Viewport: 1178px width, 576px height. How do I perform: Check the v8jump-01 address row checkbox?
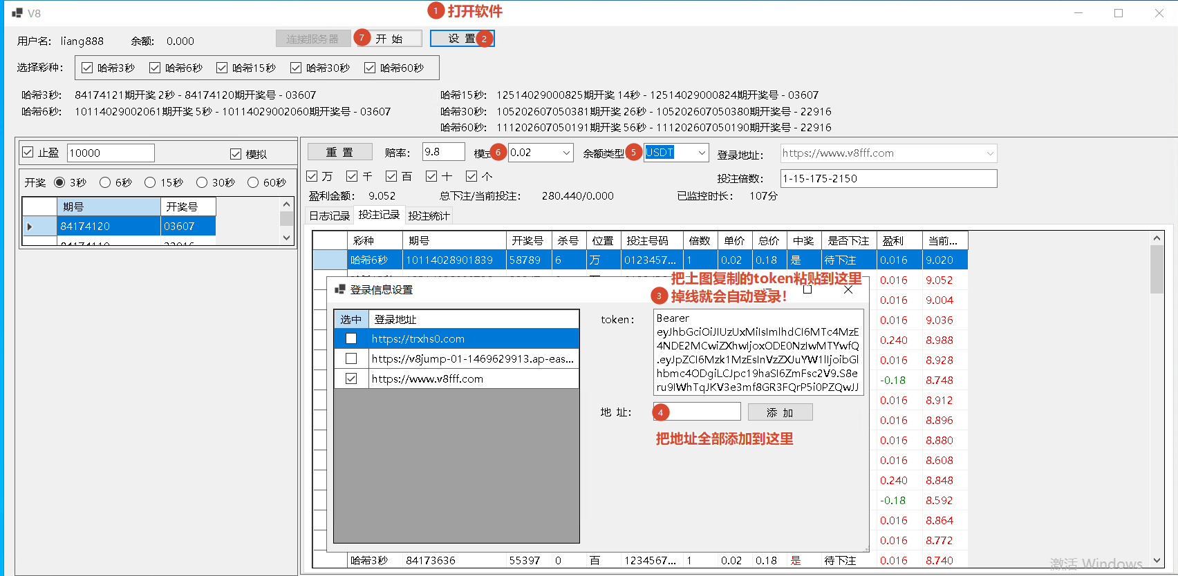(x=351, y=358)
